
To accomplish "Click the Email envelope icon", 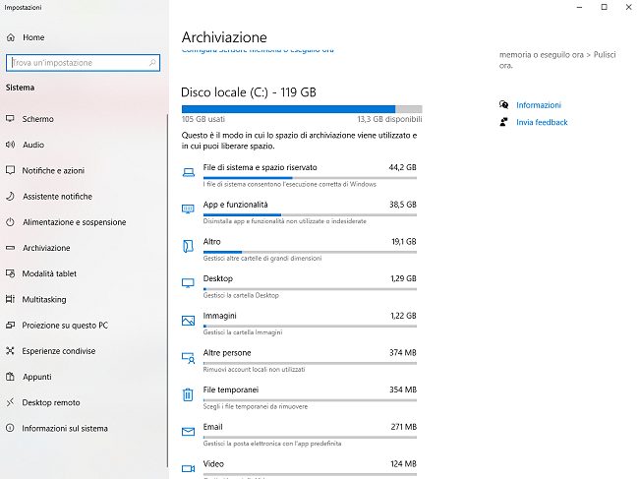I will pos(188,432).
